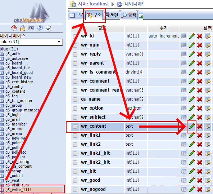Edit wr_content field with pencil icon
Viewport: 213px width, 194px height.
pyautogui.click(x=191, y=126)
